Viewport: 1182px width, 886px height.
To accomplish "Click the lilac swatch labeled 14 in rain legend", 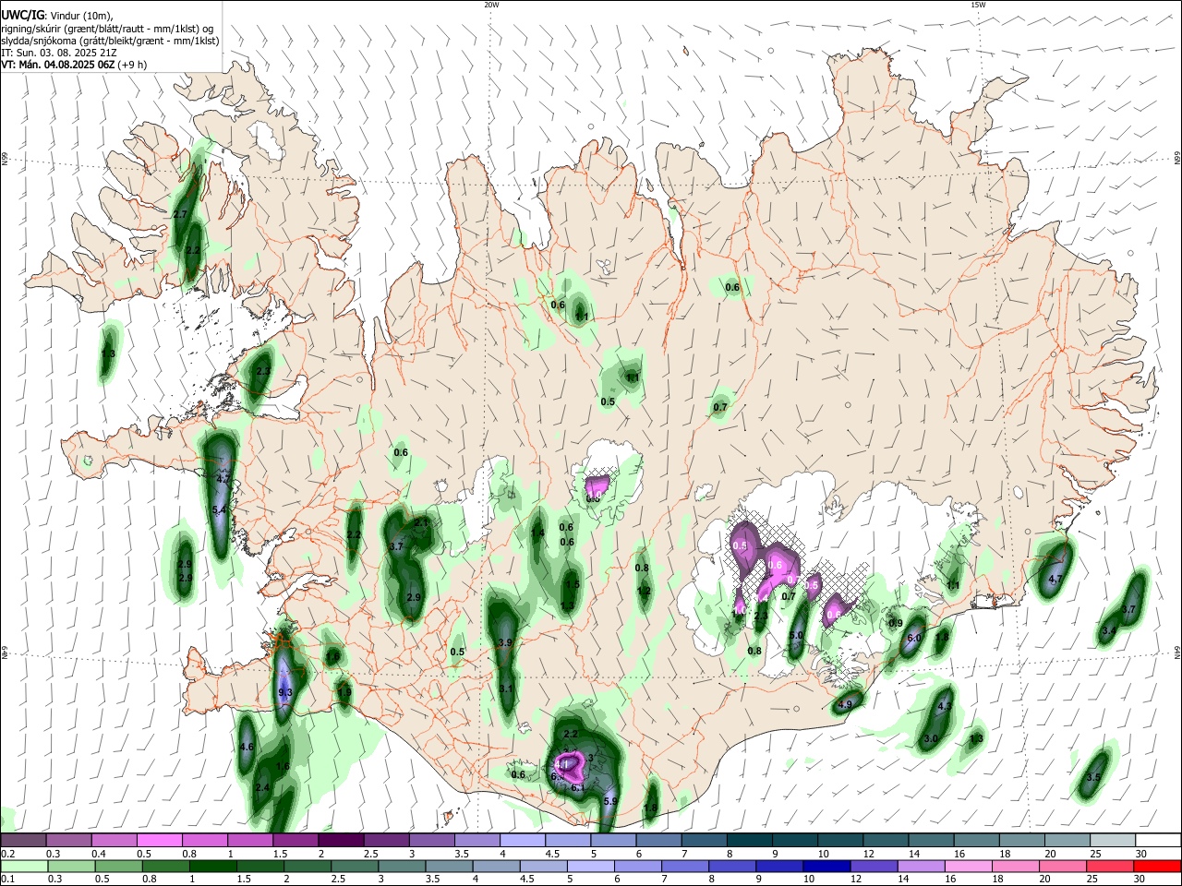I will click(921, 867).
